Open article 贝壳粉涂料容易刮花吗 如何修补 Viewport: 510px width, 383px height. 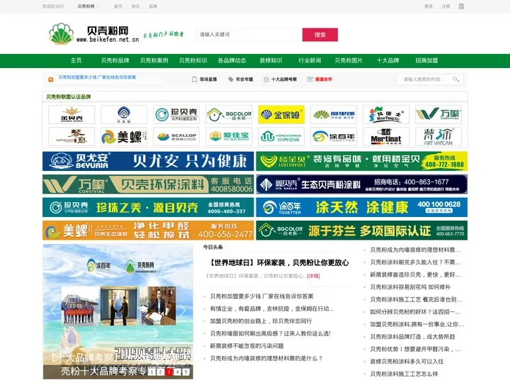tap(410, 287)
